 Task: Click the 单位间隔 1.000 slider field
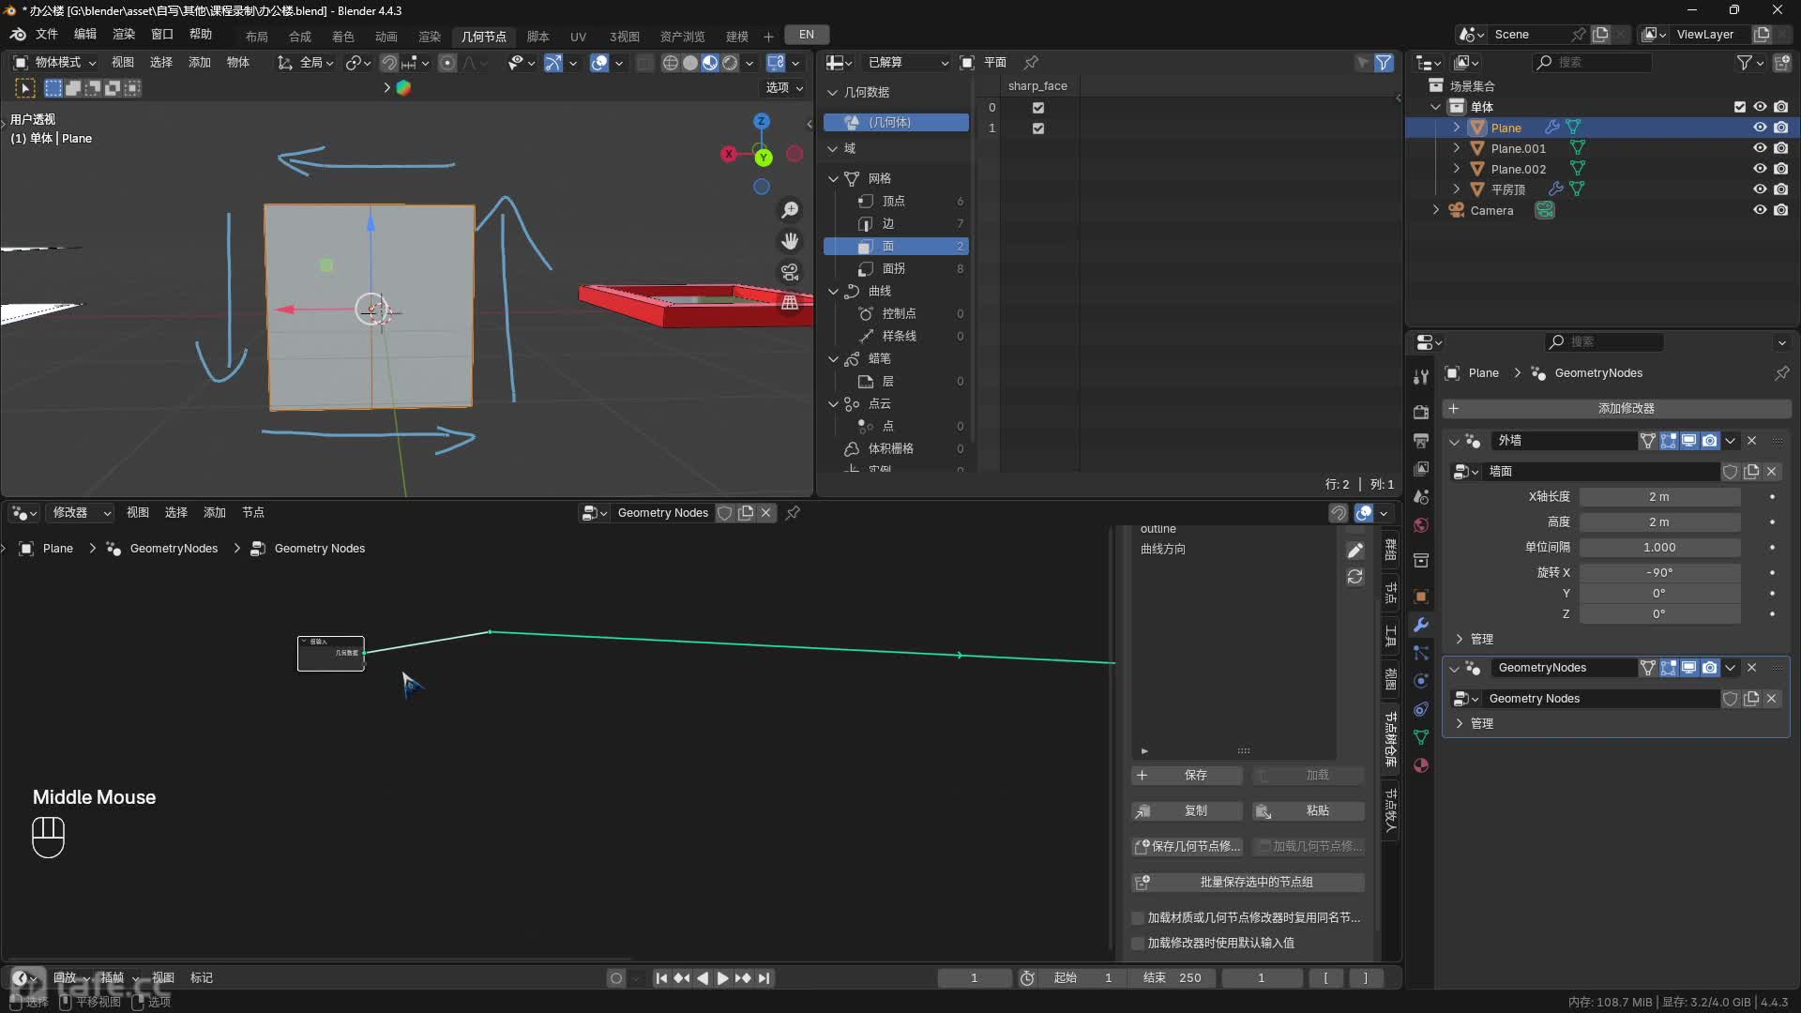[1658, 548]
